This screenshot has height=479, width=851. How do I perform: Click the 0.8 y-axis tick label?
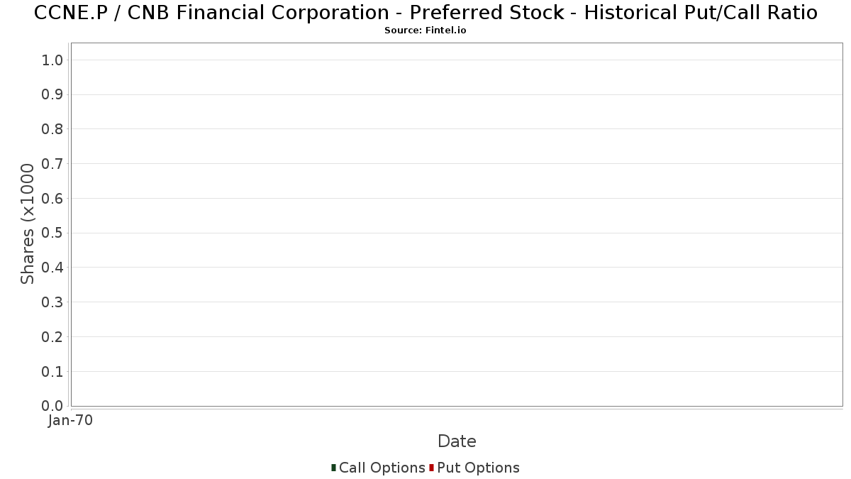(53, 129)
